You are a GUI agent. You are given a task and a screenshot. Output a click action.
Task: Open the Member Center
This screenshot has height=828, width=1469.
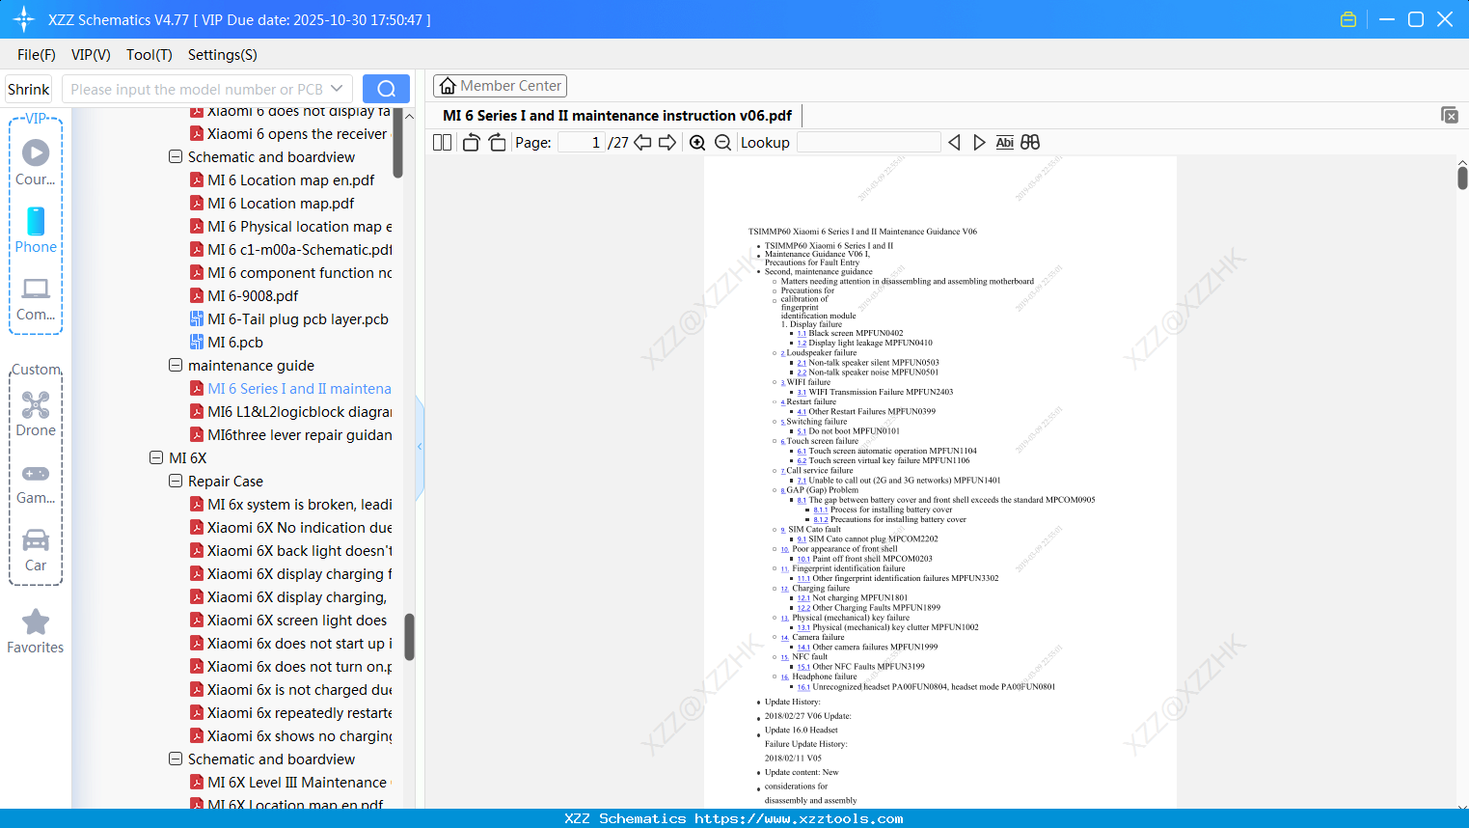click(500, 86)
